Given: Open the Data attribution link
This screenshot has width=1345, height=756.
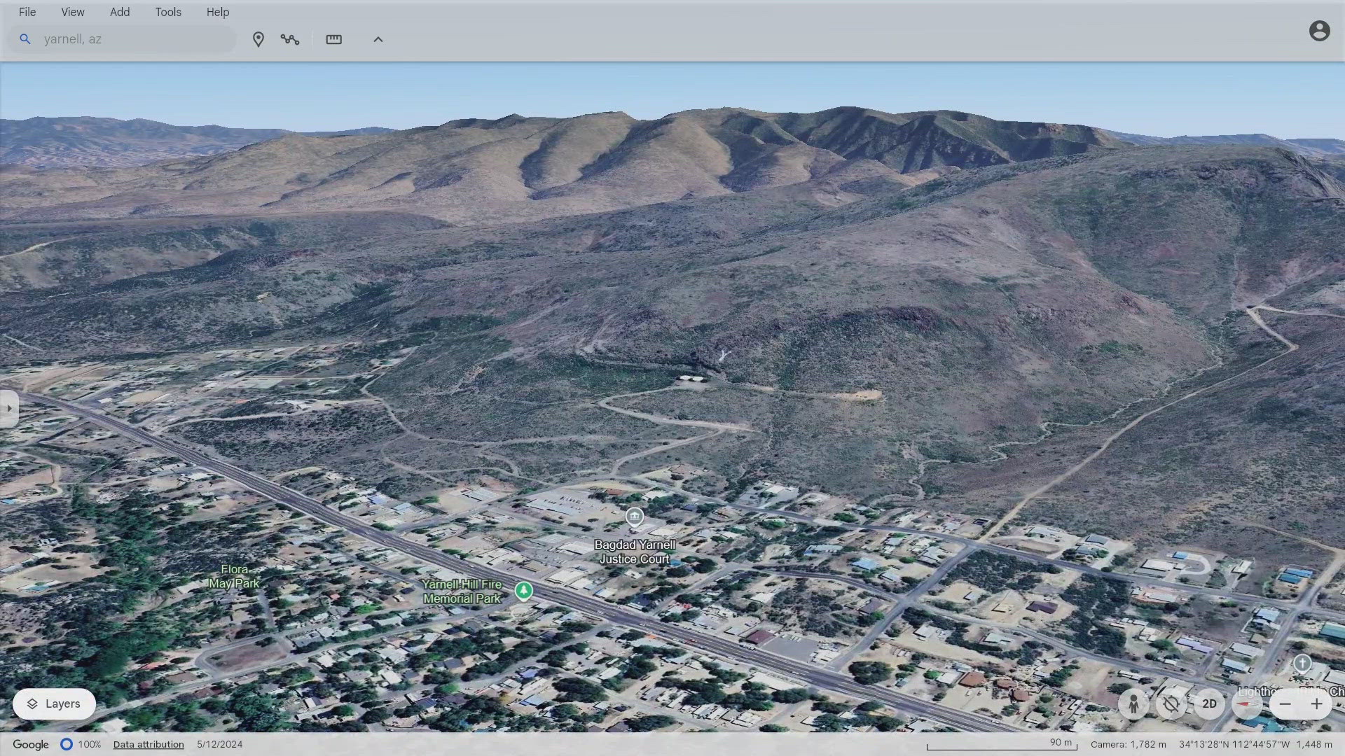Looking at the screenshot, I should click(x=149, y=744).
